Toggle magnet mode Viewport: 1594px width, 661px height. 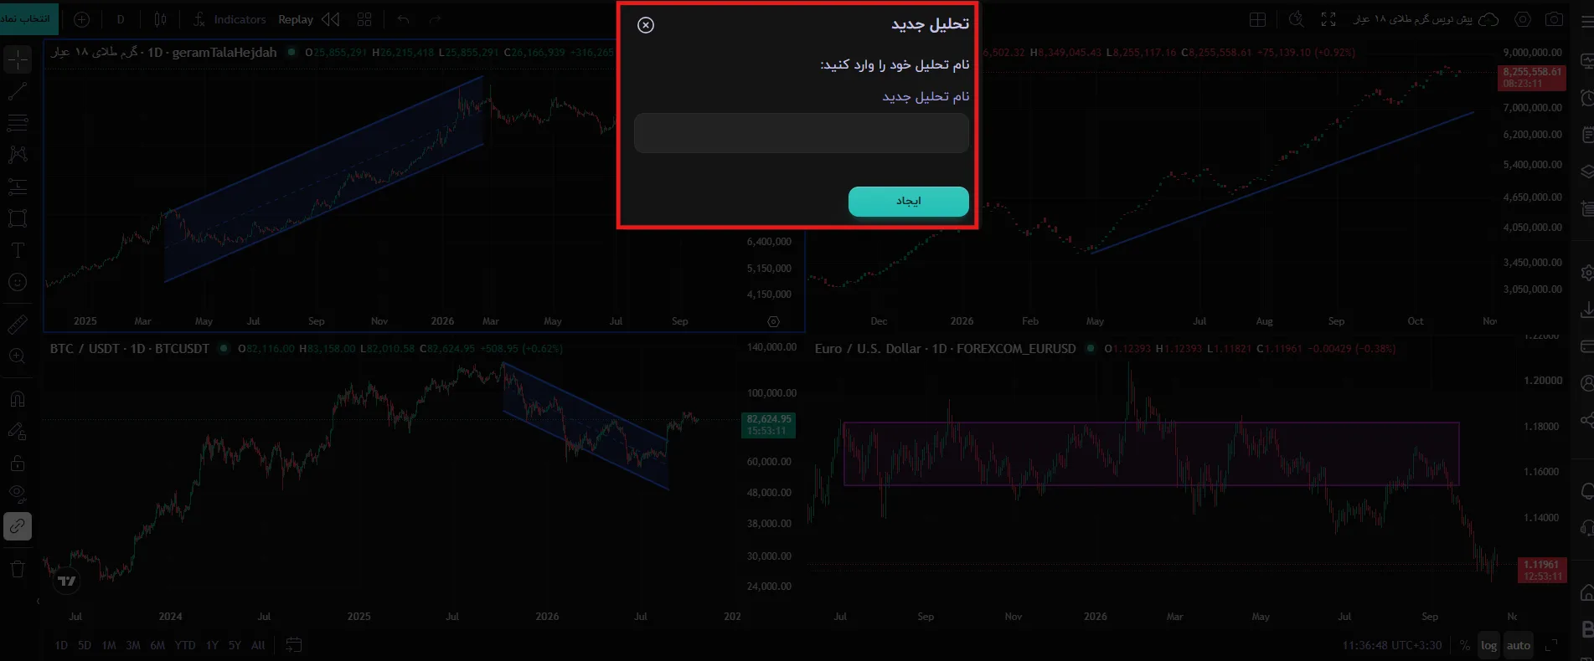pyautogui.click(x=18, y=399)
